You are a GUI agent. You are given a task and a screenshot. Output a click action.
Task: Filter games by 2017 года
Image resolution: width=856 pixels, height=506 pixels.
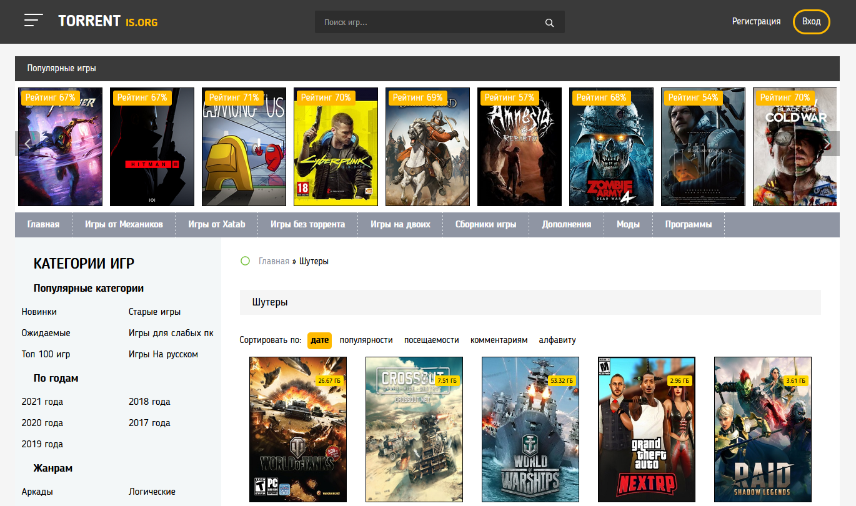(x=149, y=423)
